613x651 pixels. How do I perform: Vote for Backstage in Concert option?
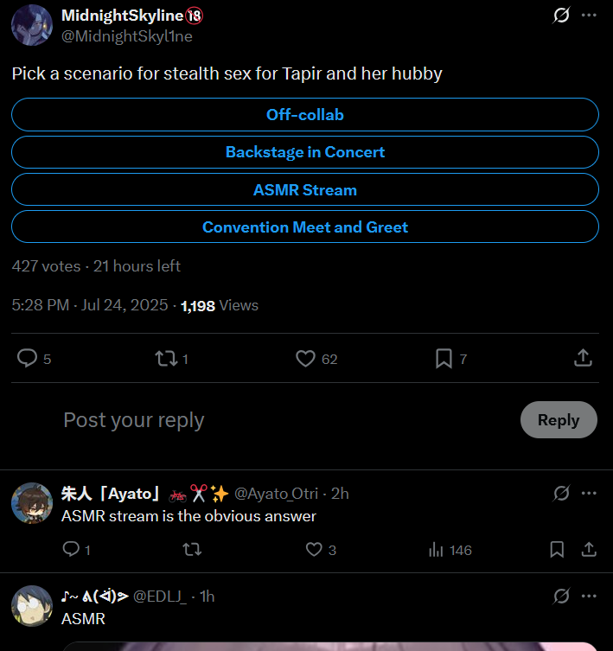305,152
